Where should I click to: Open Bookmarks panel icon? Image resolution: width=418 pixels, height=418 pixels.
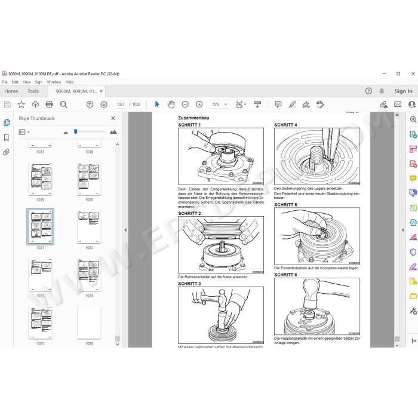click(7, 137)
